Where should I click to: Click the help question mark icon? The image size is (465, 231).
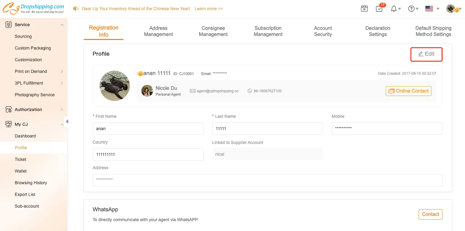click(411, 9)
